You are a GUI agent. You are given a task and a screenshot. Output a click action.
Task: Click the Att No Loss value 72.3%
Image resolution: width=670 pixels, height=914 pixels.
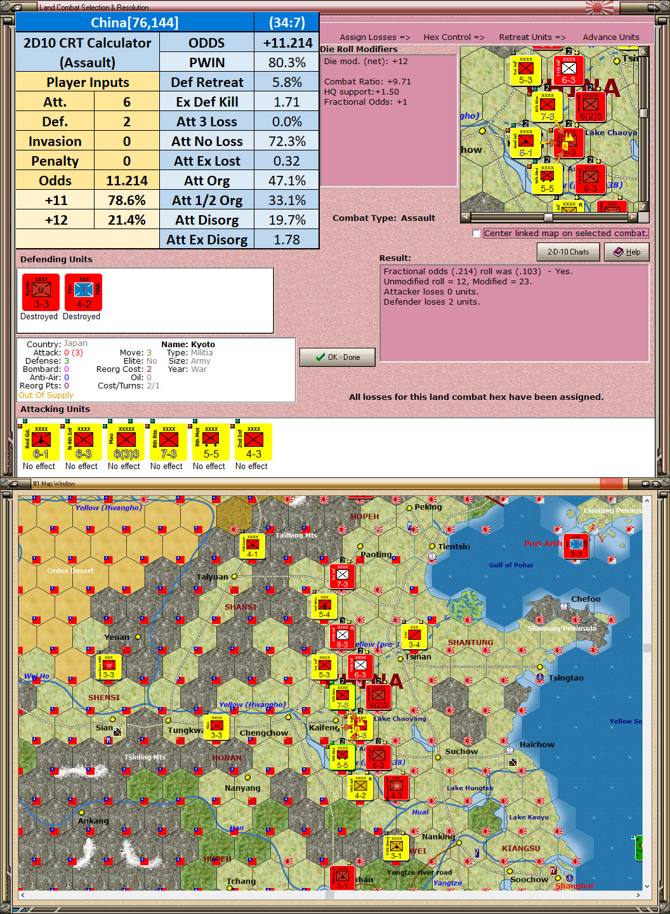287,142
